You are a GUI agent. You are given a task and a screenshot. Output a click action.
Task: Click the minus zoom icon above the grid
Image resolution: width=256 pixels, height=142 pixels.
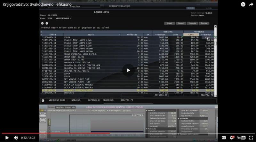pos(47,23)
